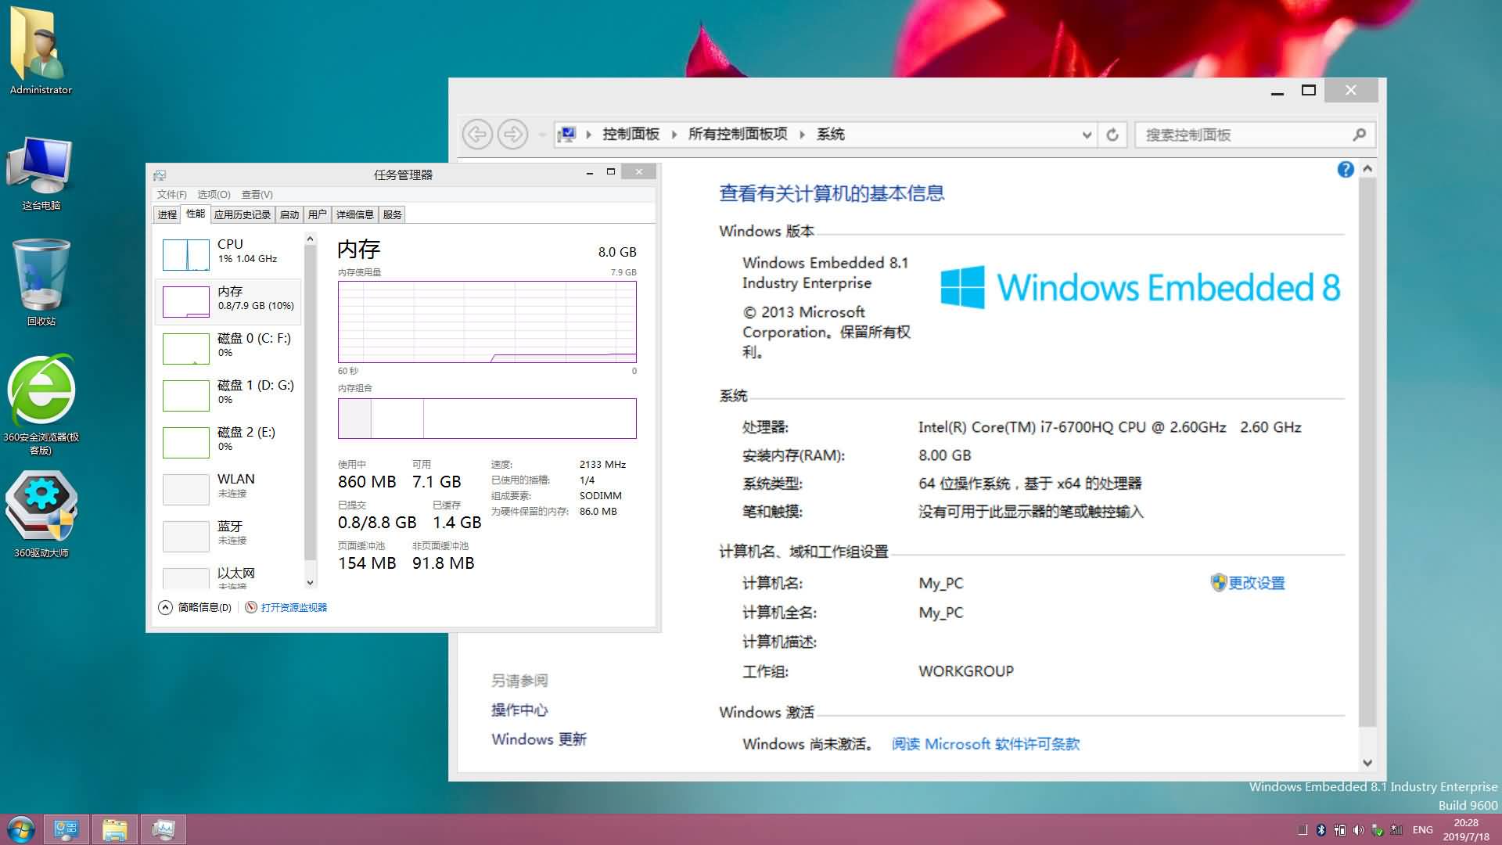Screen dimensions: 1502x845
Task: Select 磁盘 0 (C: F:) item
Action: pyautogui.click(x=228, y=348)
